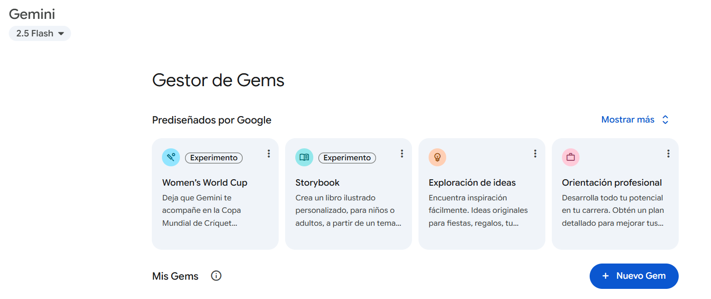711x299 pixels.
Task: Open options for Exploración de ideas
Action: pyautogui.click(x=535, y=153)
